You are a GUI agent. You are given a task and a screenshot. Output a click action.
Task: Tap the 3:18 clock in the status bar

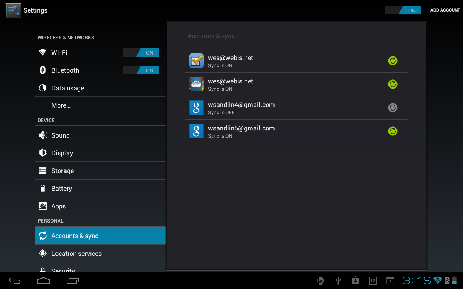(417, 280)
